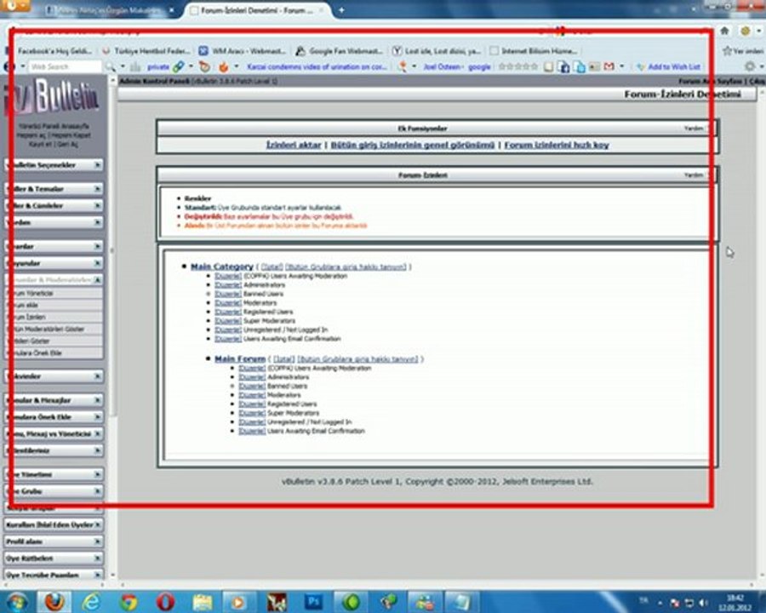Launch Internet Explorer from the taskbar

pyautogui.click(x=92, y=601)
